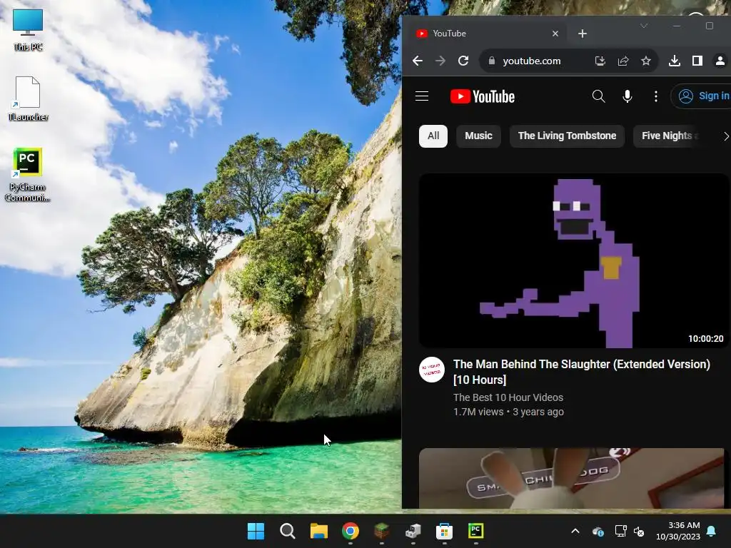Open the Minecraft block taskbar icon

tap(381, 531)
